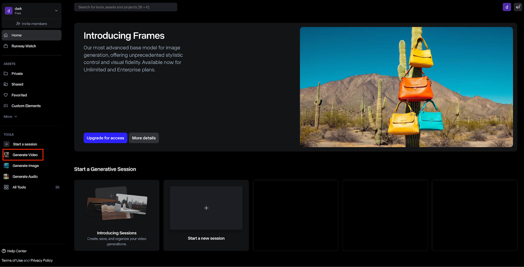
Task: Open Runway Watch
Action: click(24, 46)
